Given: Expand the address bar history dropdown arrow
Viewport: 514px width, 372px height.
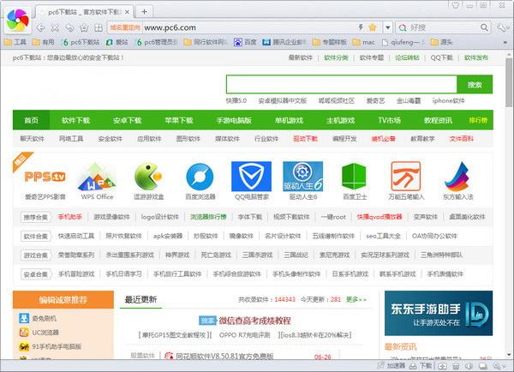Looking at the screenshot, I should pyautogui.click(x=388, y=27).
